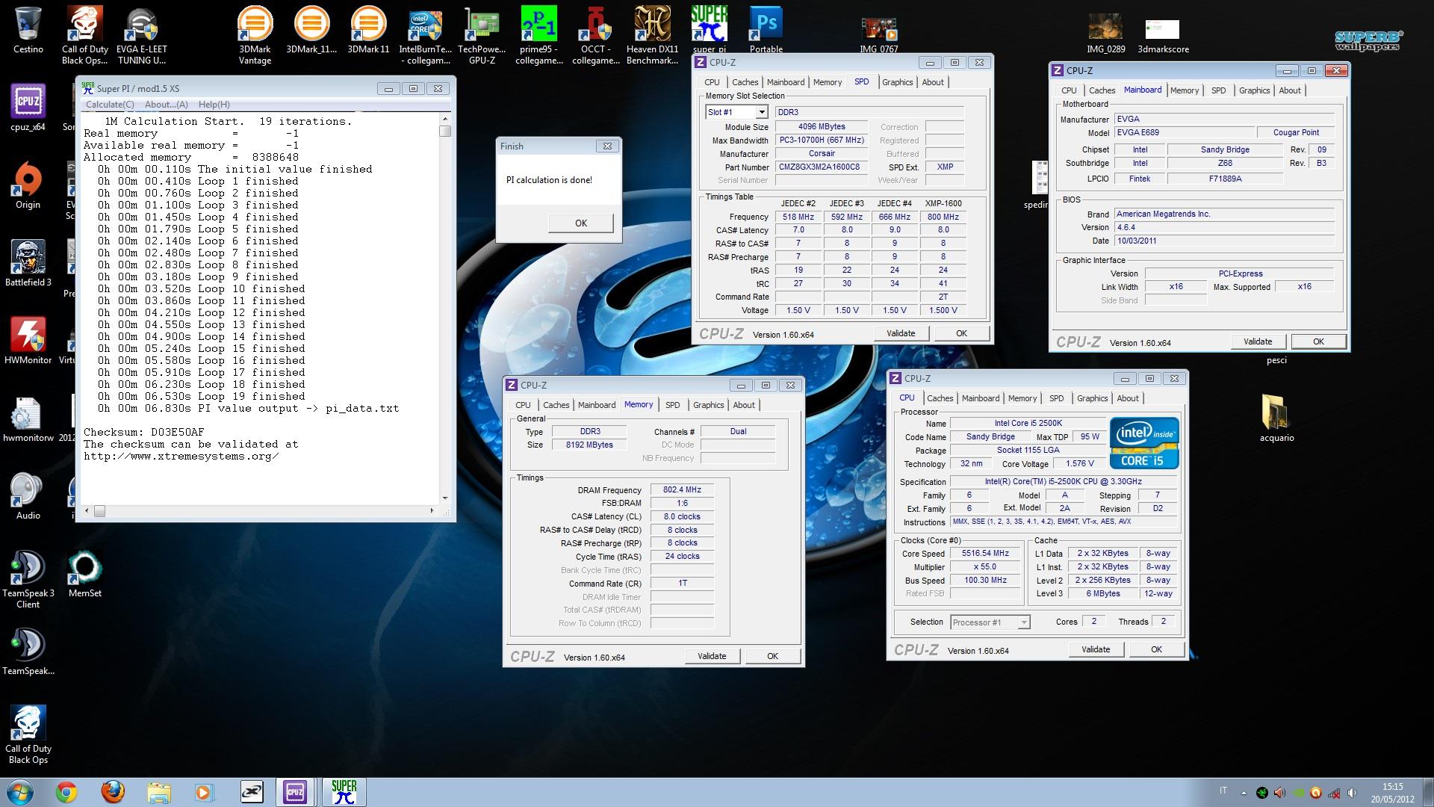Open Call of Duty Black Ops desktop shortcut at top
This screenshot has height=807, width=1434.
(84, 35)
